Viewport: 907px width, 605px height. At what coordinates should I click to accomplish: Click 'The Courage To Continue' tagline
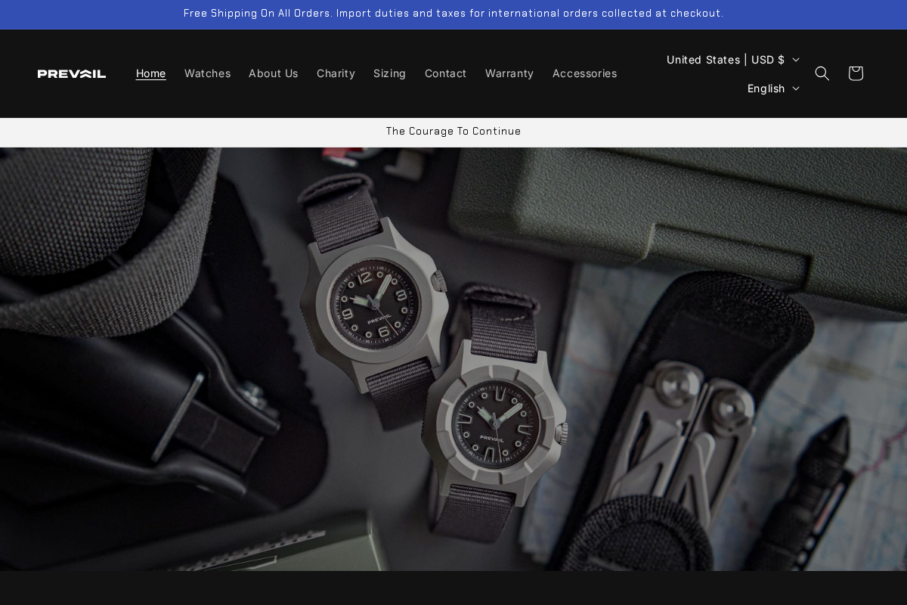(453, 131)
